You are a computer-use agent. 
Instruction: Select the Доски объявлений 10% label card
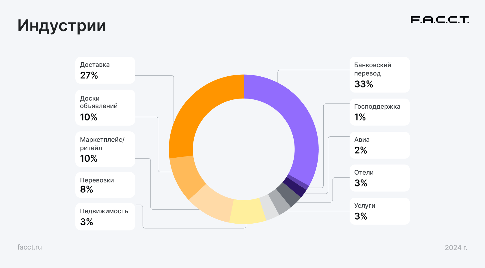105,107
